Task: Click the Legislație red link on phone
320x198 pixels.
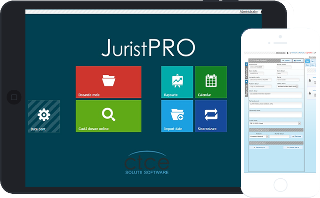Action: coord(309,53)
